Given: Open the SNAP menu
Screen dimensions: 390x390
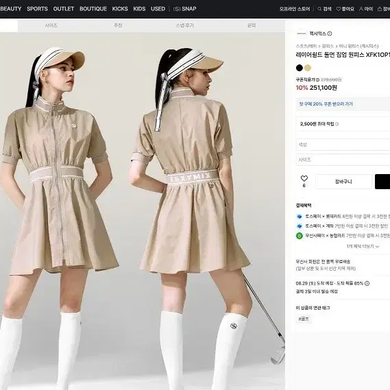Looking at the screenshot, I should pyautogui.click(x=185, y=9).
